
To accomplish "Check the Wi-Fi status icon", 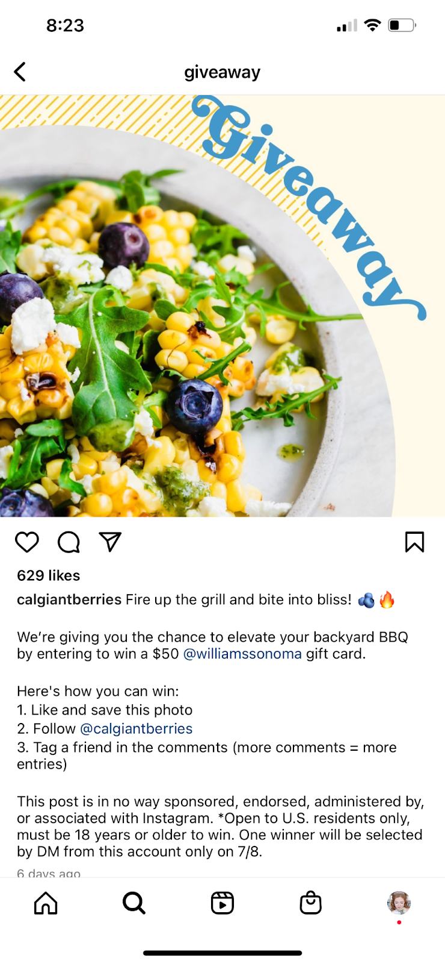I will (x=373, y=25).
